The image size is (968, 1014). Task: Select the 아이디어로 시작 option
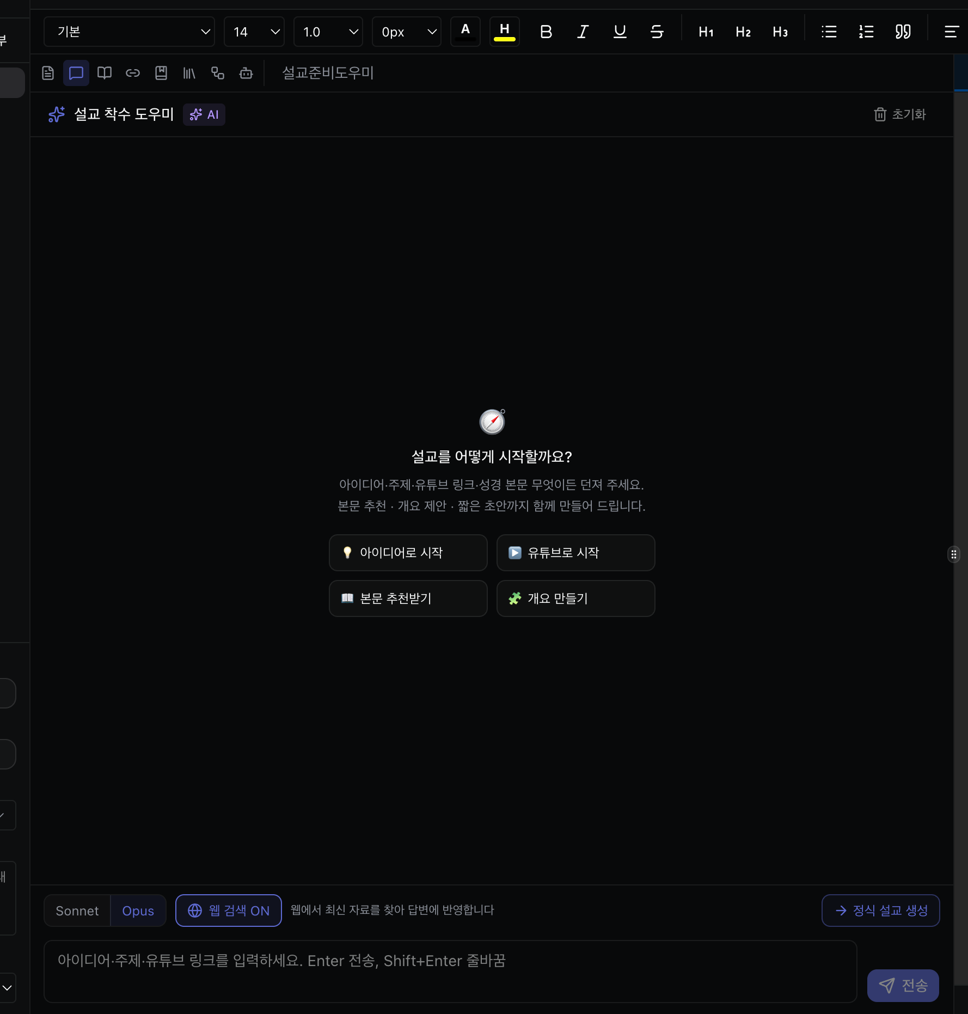pos(408,553)
